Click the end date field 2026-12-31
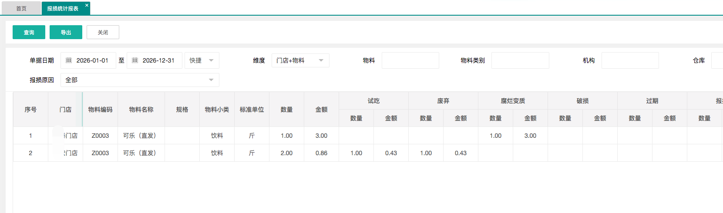Viewport: 723px width, 213px height. tap(155, 60)
